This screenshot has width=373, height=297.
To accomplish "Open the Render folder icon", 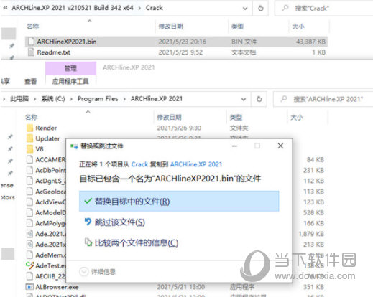I will pos(29,128).
